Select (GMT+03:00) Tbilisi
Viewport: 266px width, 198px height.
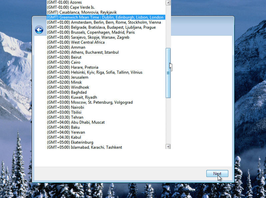click(x=106, y=112)
